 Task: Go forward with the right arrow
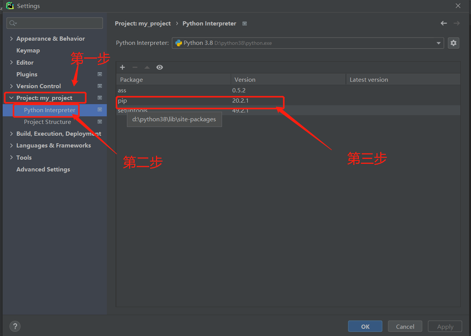pos(457,23)
